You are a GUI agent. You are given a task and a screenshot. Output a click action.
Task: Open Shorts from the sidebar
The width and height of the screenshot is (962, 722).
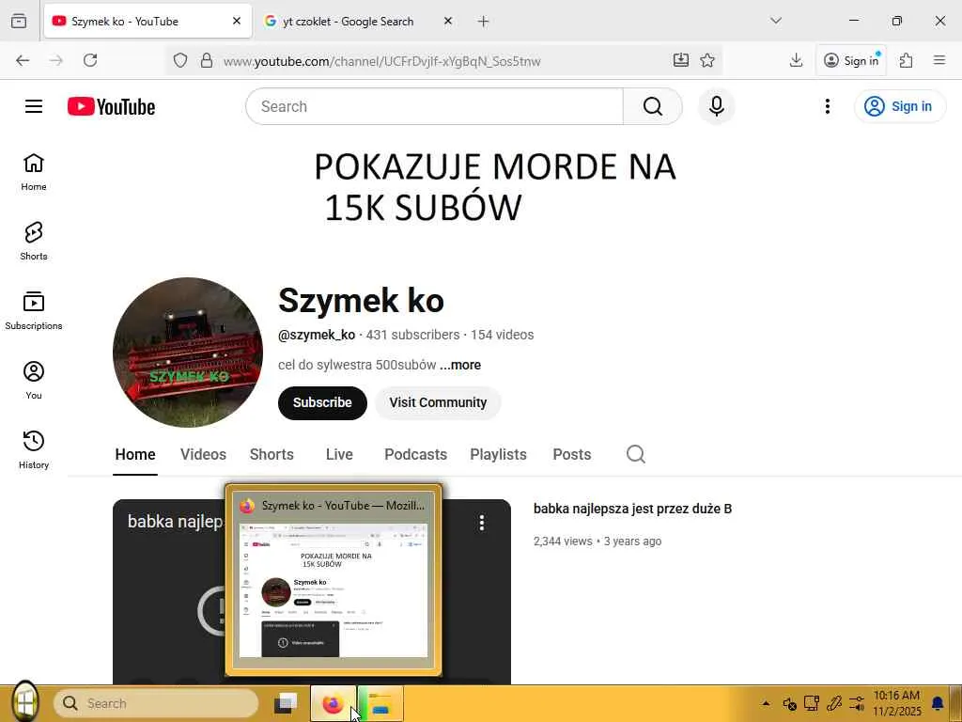[34, 242]
